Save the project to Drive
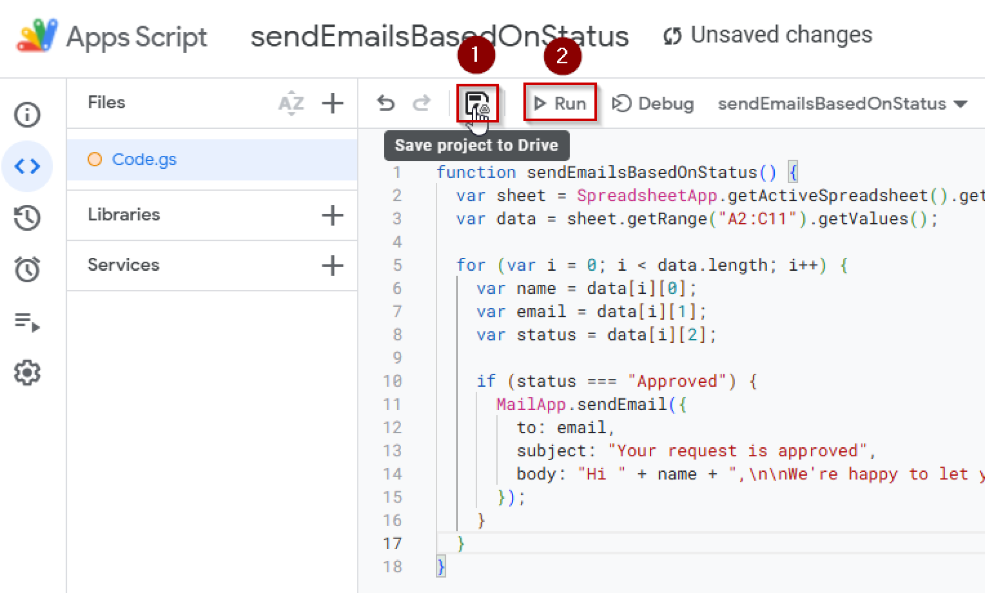The height and width of the screenshot is (593, 985). coord(477,102)
